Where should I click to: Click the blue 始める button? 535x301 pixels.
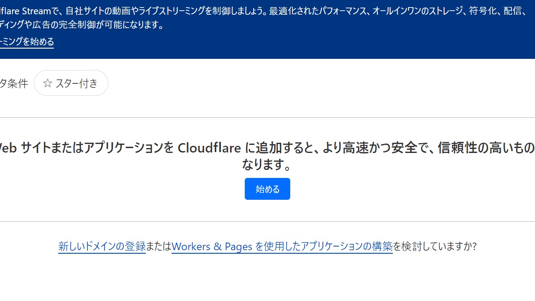click(267, 189)
